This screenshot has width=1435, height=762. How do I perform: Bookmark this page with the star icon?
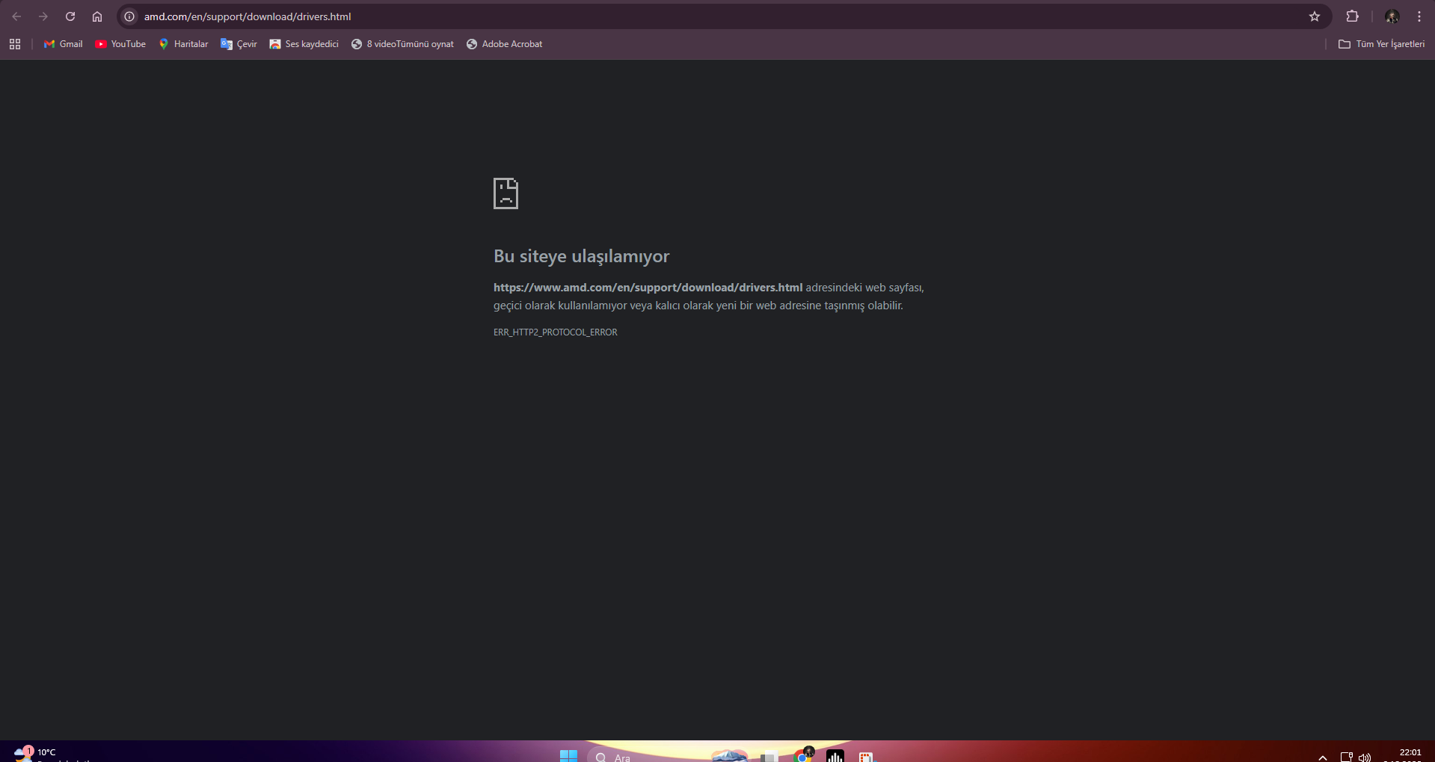click(x=1315, y=16)
